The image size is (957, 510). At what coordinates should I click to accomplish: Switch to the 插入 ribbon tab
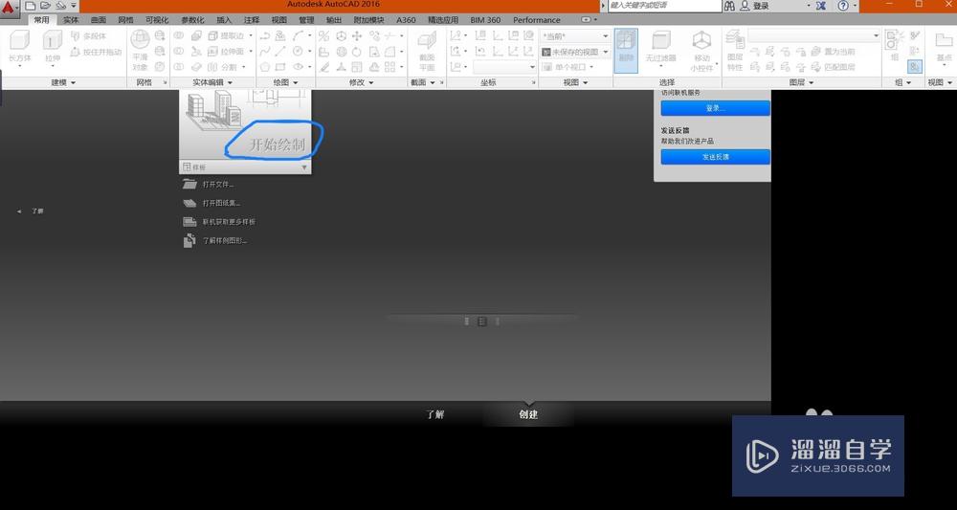(225, 19)
